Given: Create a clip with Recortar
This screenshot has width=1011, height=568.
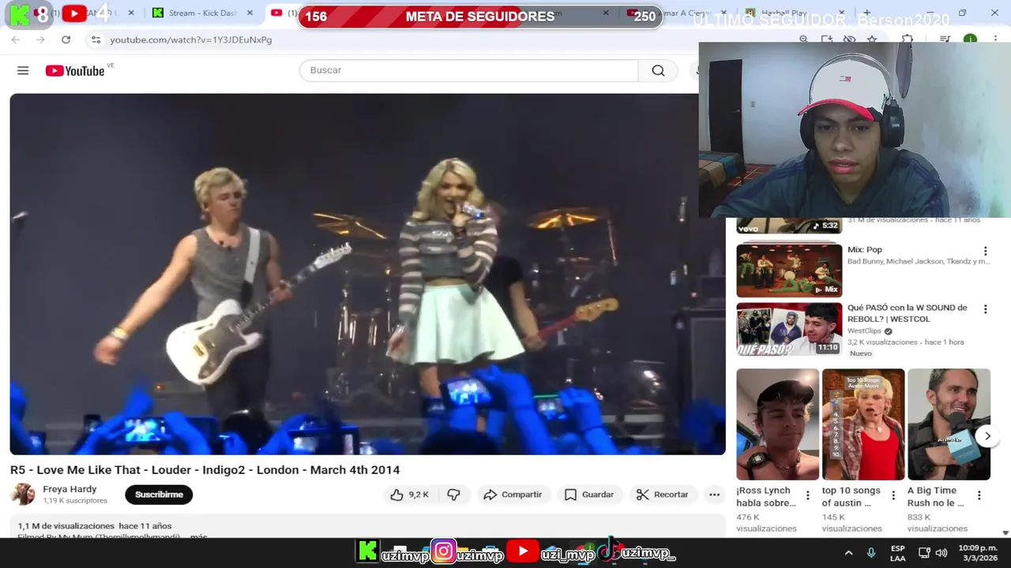Looking at the screenshot, I should [663, 495].
